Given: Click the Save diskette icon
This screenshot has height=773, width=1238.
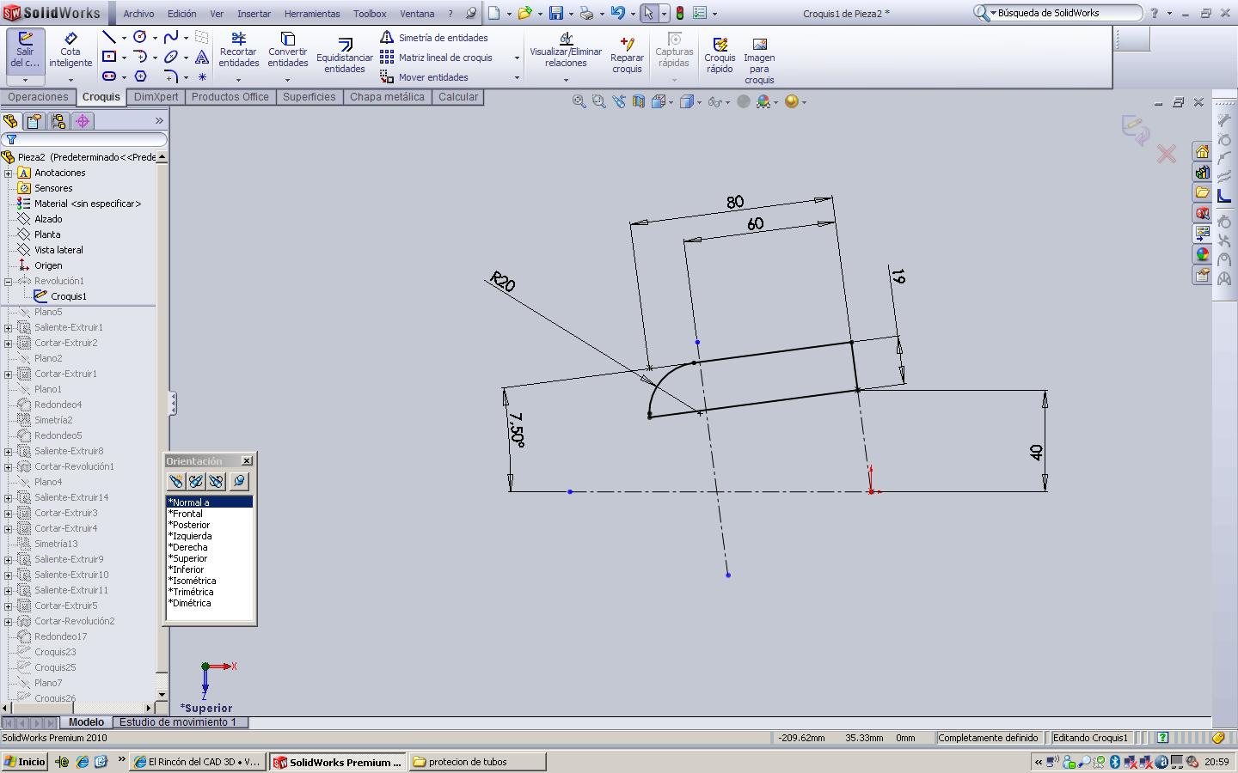Looking at the screenshot, I should point(556,13).
